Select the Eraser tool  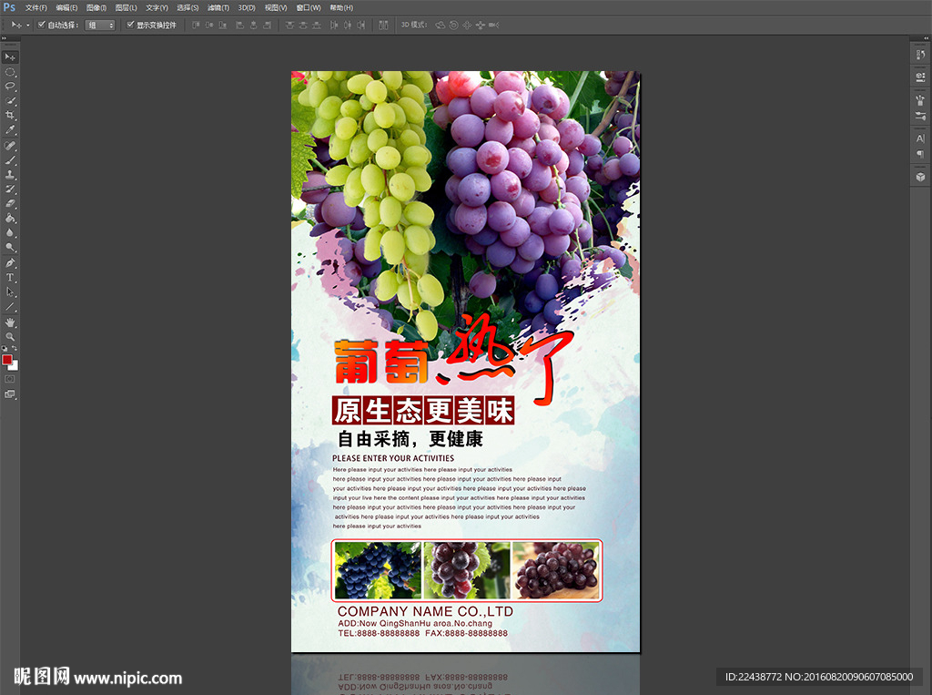pyautogui.click(x=10, y=203)
